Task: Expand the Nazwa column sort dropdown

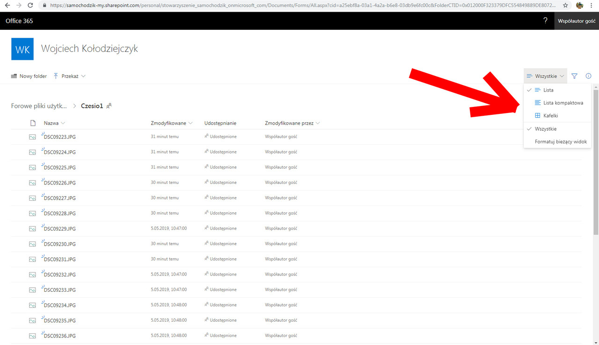Action: 64,123
